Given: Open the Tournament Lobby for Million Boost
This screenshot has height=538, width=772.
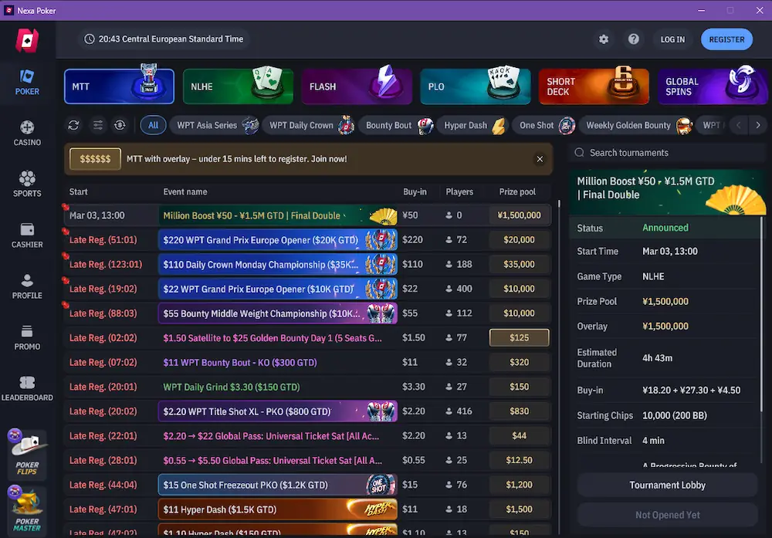Looking at the screenshot, I should point(666,485).
